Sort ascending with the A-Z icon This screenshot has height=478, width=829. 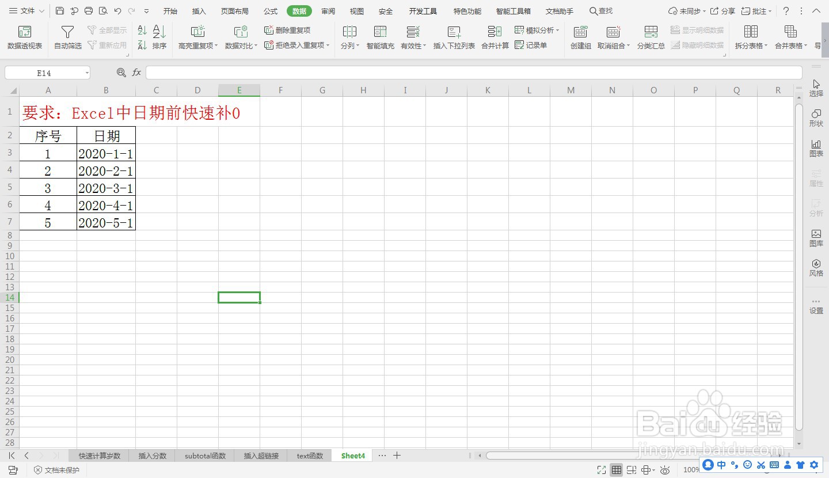(142, 31)
